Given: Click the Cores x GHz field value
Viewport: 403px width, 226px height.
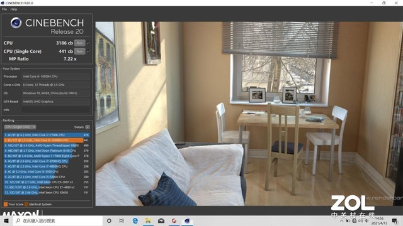Looking at the screenshot, I should coord(56,85).
